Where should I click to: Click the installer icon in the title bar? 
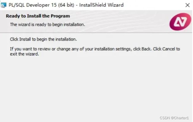pos(3,5)
